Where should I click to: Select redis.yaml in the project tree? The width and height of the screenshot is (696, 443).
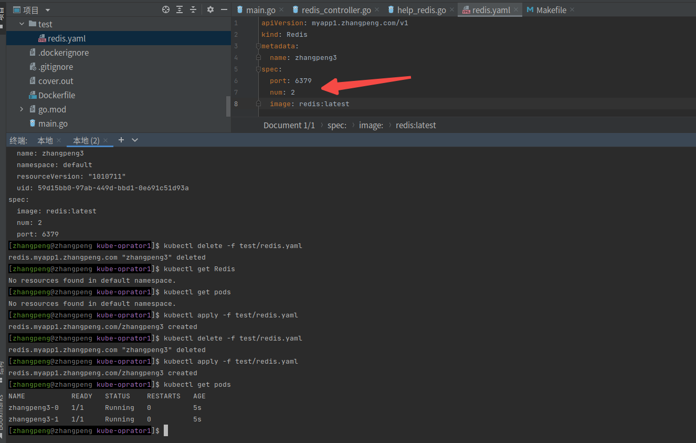point(67,38)
